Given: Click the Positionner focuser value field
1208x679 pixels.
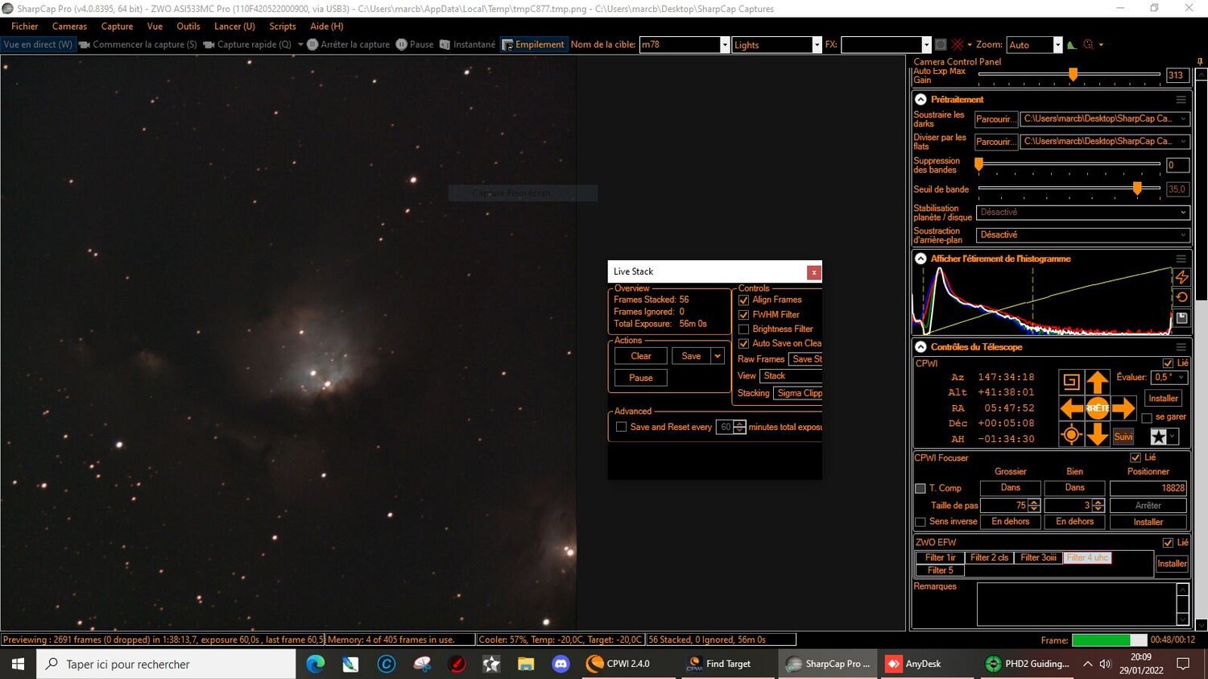Looking at the screenshot, I should (1148, 488).
